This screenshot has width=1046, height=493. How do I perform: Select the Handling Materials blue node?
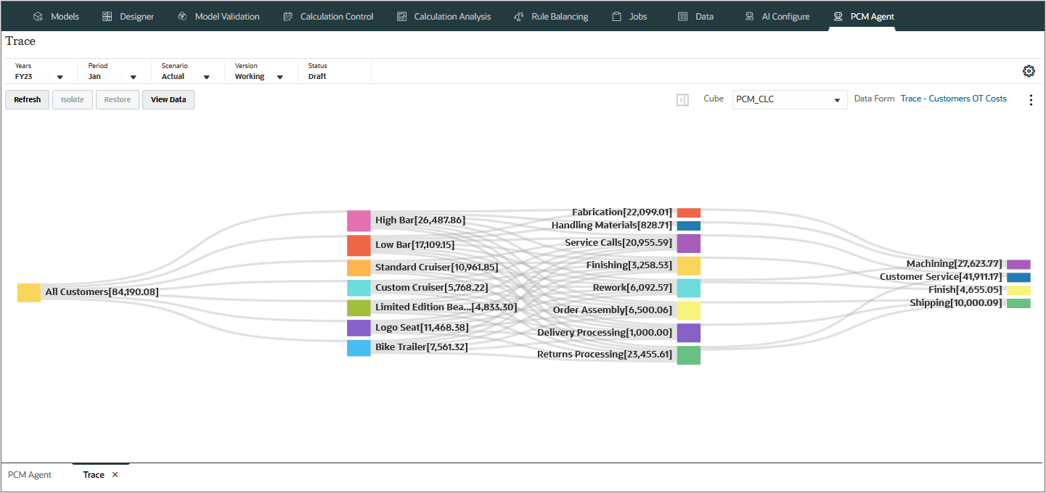689,226
